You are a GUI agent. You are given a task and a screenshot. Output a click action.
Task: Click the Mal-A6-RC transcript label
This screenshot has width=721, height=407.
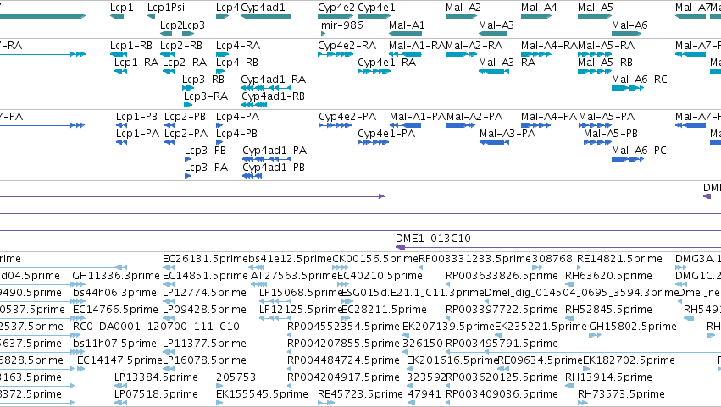pos(639,79)
